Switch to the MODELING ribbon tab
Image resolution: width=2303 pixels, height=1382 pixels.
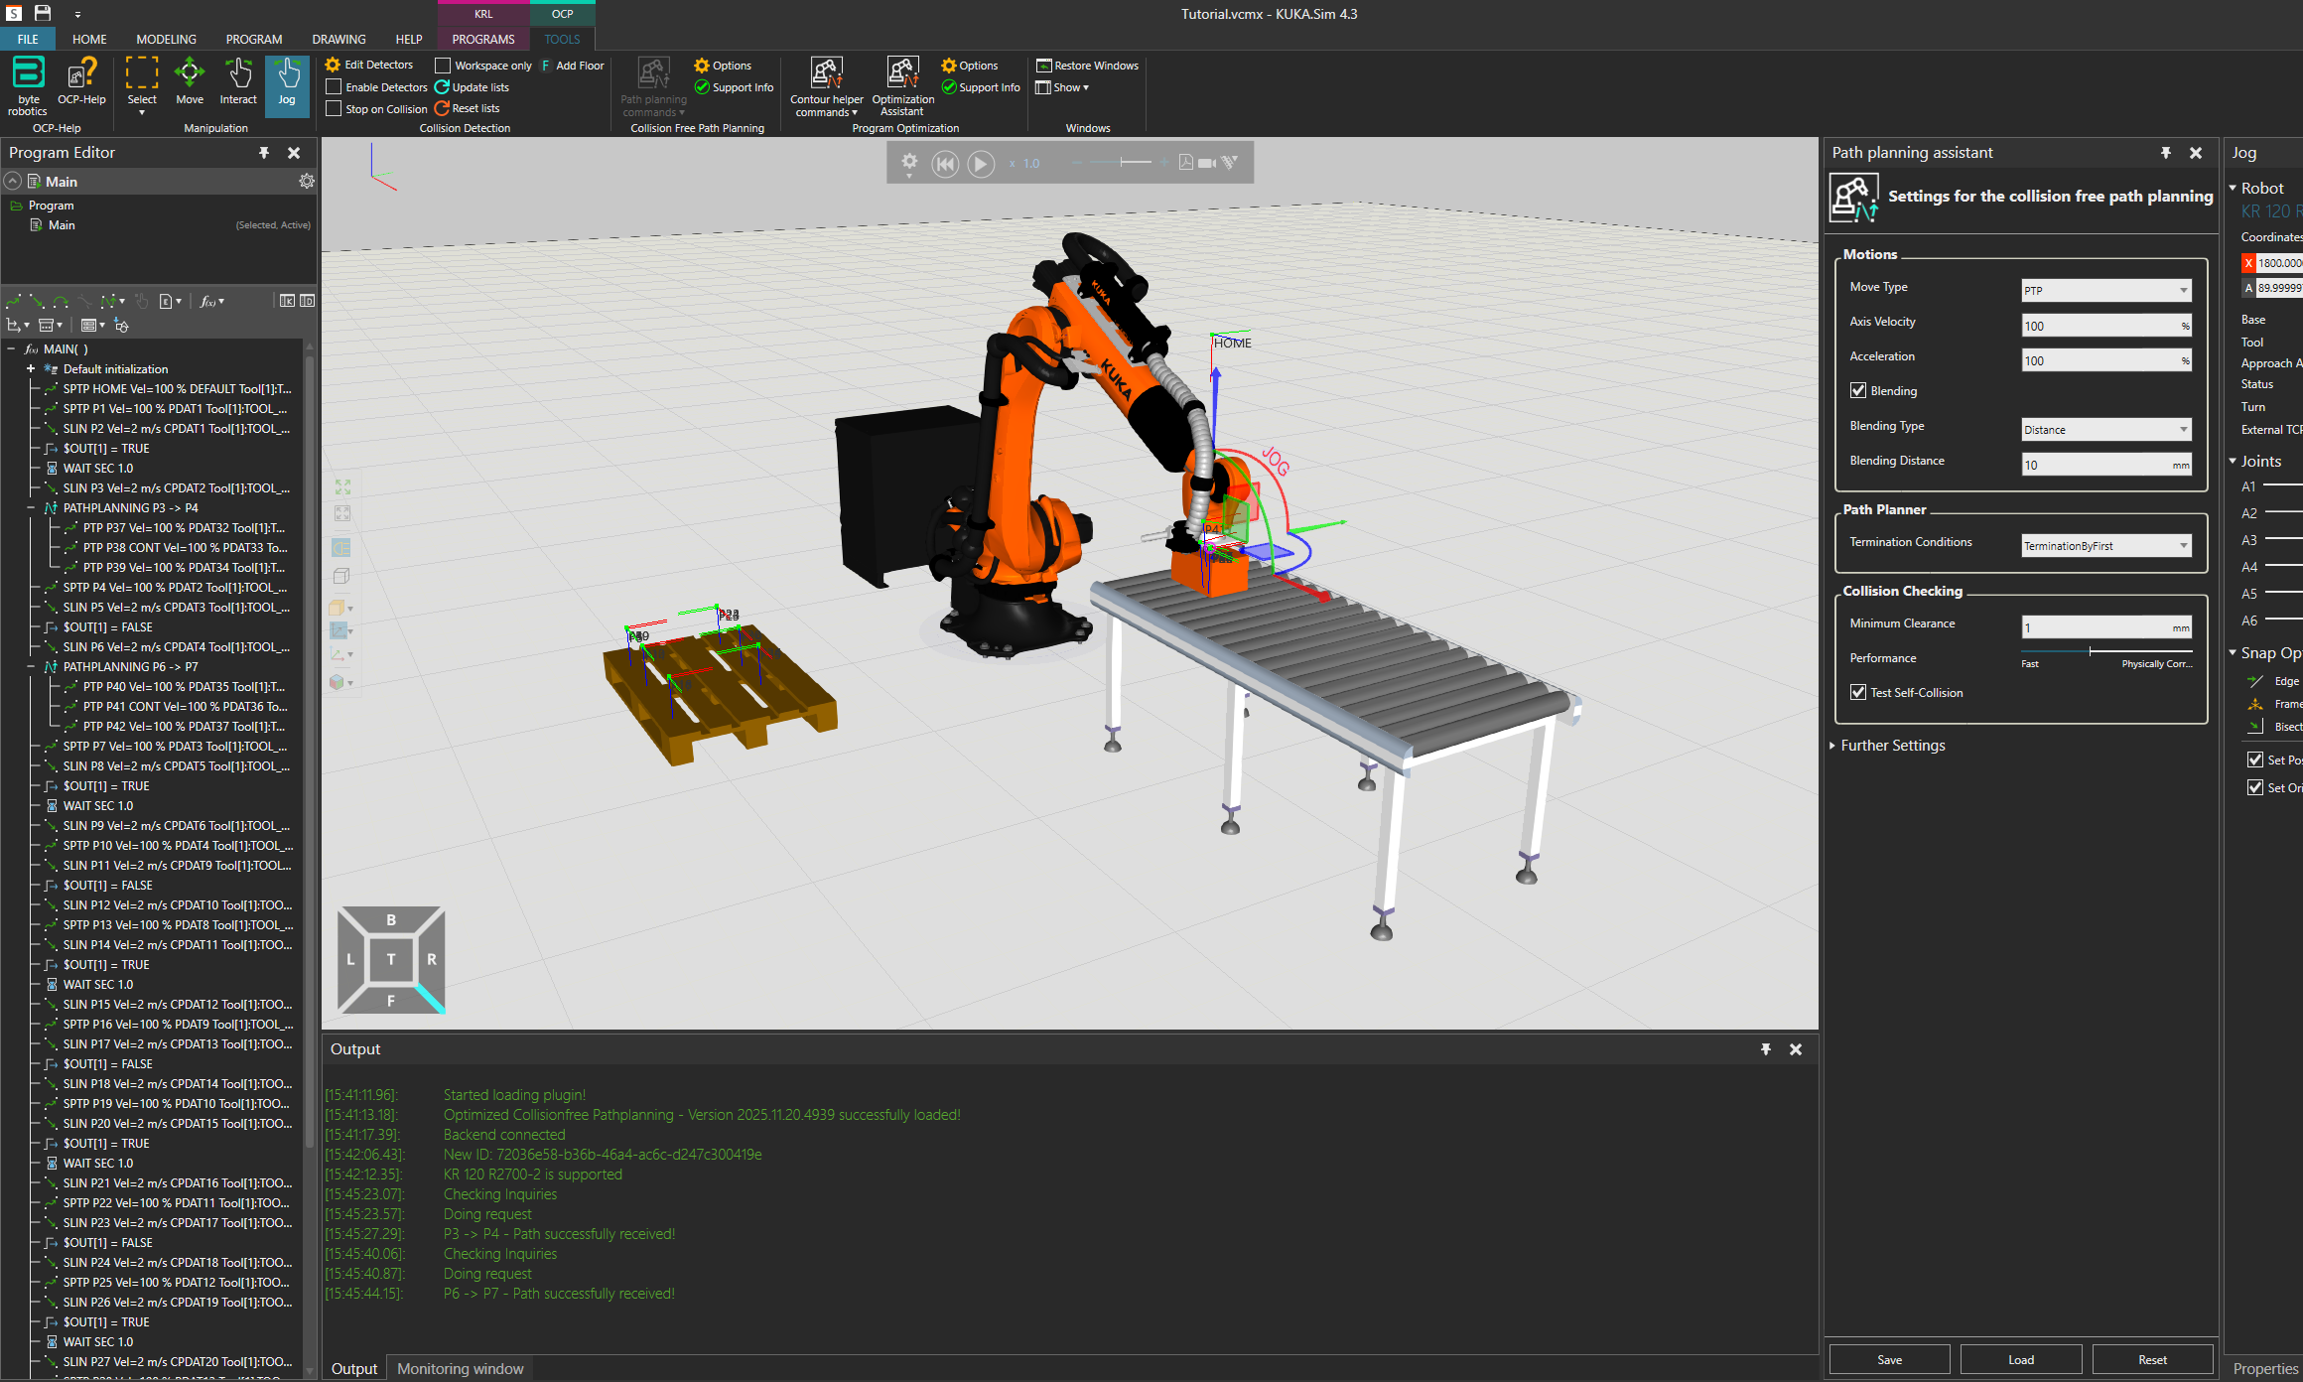[166, 40]
